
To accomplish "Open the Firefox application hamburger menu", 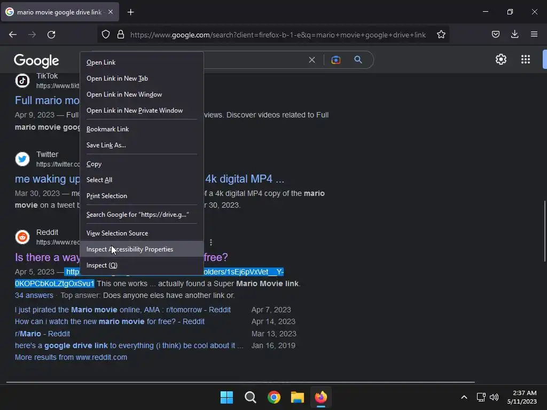I will click(534, 34).
